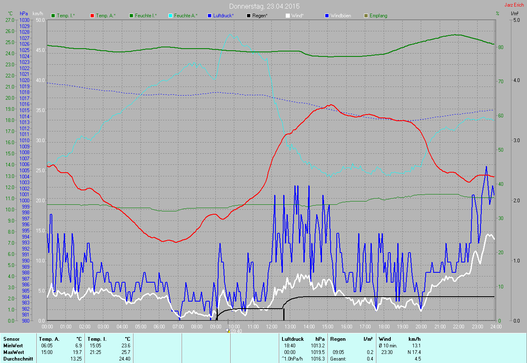Click the black Regen* legend swatch
The image size is (527, 363).
pyautogui.click(x=249, y=16)
